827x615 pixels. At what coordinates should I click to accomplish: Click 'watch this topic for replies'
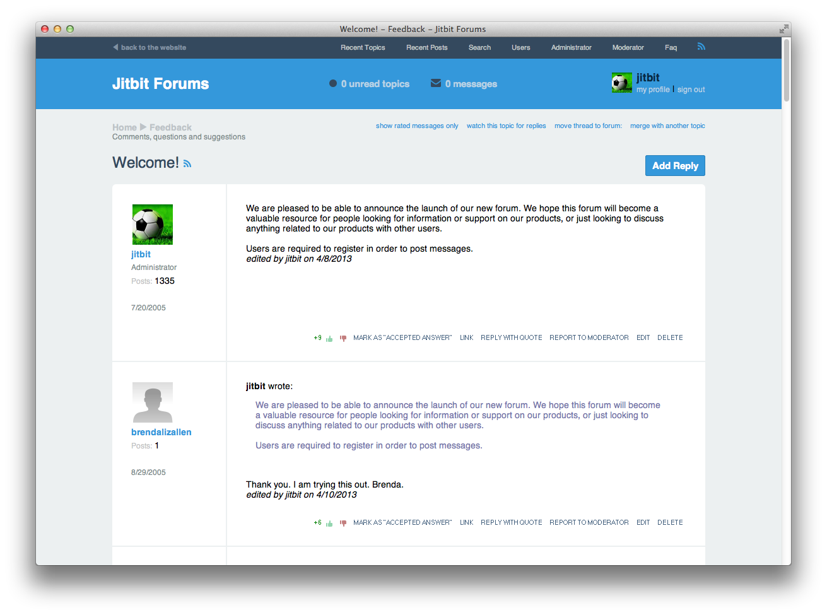pyautogui.click(x=507, y=126)
